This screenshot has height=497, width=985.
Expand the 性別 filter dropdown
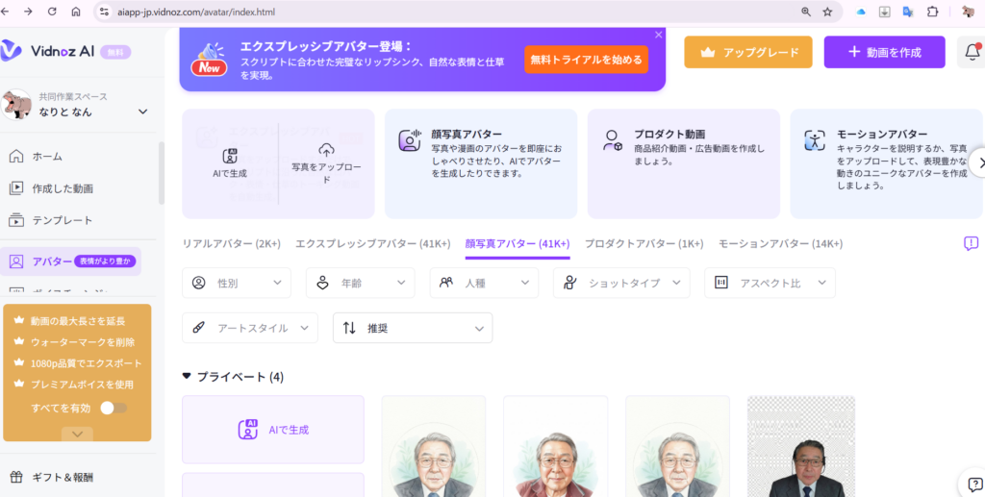[x=236, y=283]
